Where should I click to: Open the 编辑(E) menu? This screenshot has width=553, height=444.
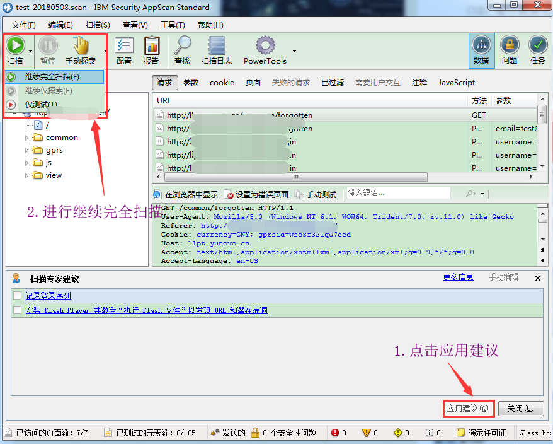pos(60,25)
